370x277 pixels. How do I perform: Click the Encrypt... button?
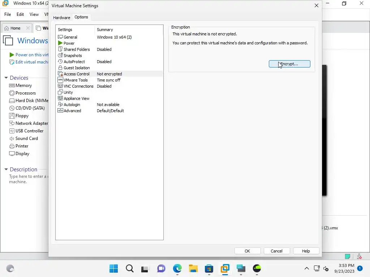pos(289,64)
